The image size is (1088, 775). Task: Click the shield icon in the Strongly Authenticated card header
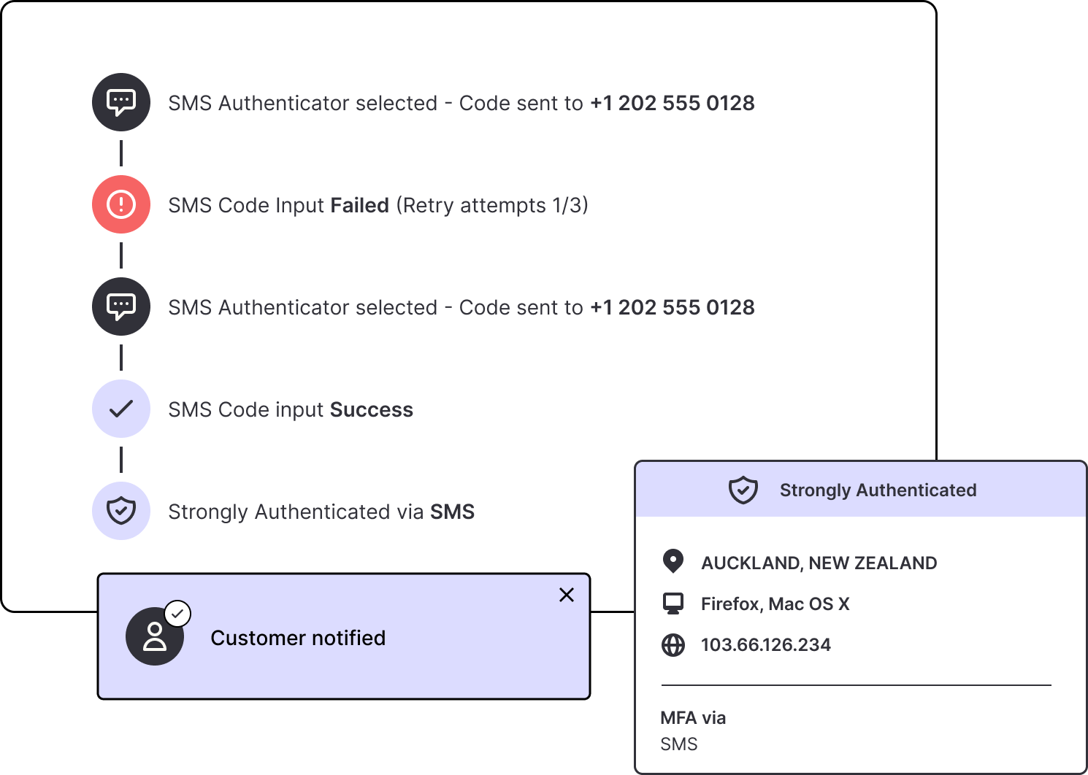(743, 490)
